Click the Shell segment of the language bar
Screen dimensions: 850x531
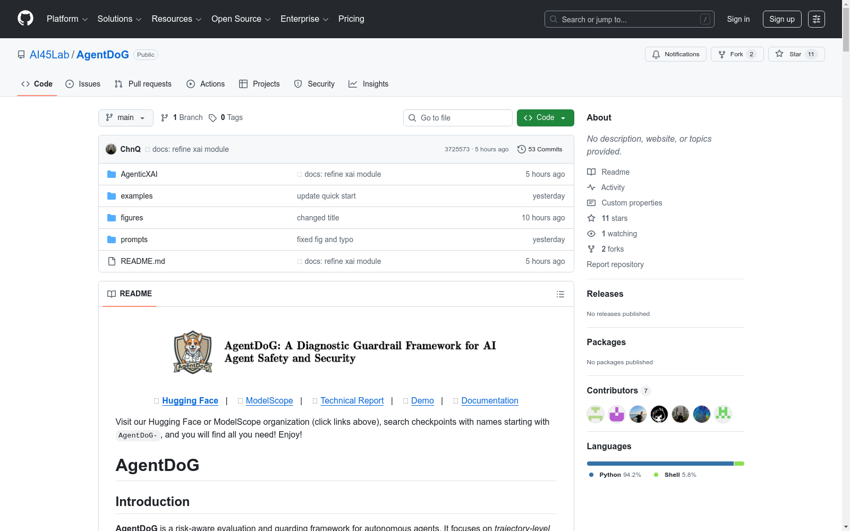(x=739, y=464)
